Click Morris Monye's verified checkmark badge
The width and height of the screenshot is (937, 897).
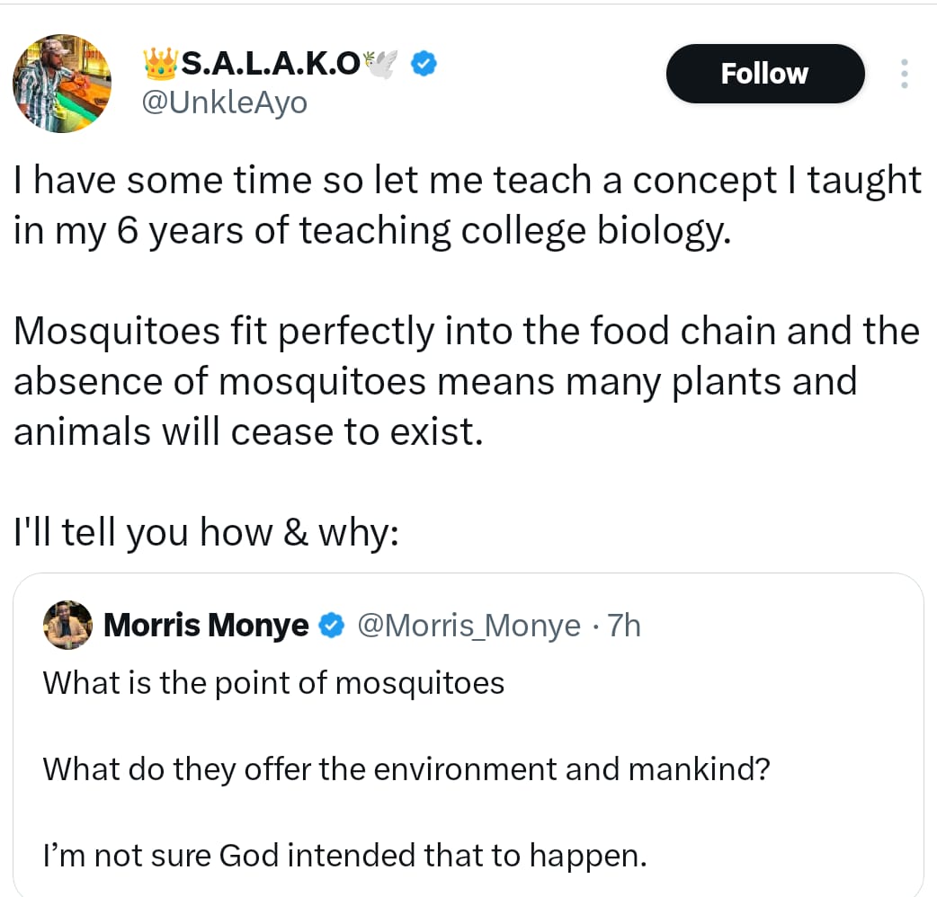(x=332, y=625)
